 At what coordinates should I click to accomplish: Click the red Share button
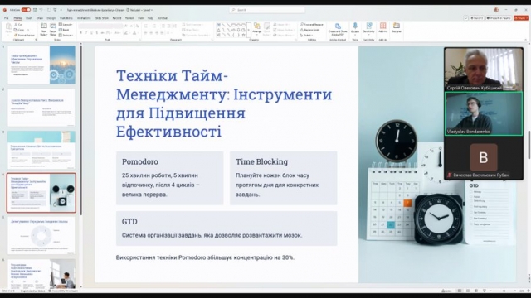pos(520,18)
